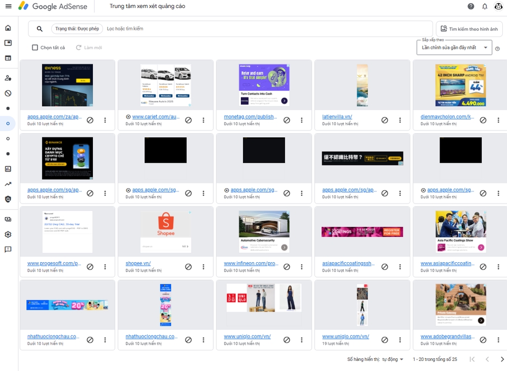Click 'Tìm kiếm theo hình ảnh' button
507x371 pixels.
469,29
